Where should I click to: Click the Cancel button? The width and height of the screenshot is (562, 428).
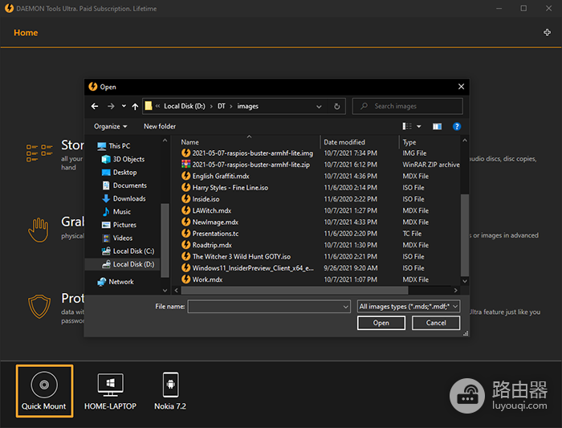click(436, 323)
